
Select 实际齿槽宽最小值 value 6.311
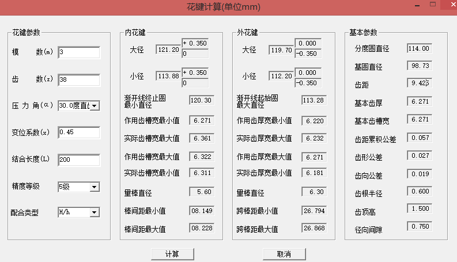pyautogui.click(x=202, y=173)
